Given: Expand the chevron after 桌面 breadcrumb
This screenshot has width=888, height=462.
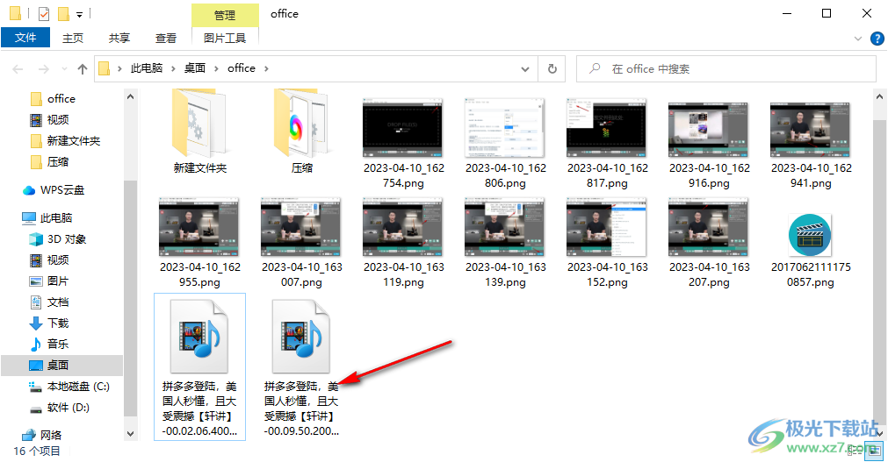Looking at the screenshot, I should click(x=216, y=68).
